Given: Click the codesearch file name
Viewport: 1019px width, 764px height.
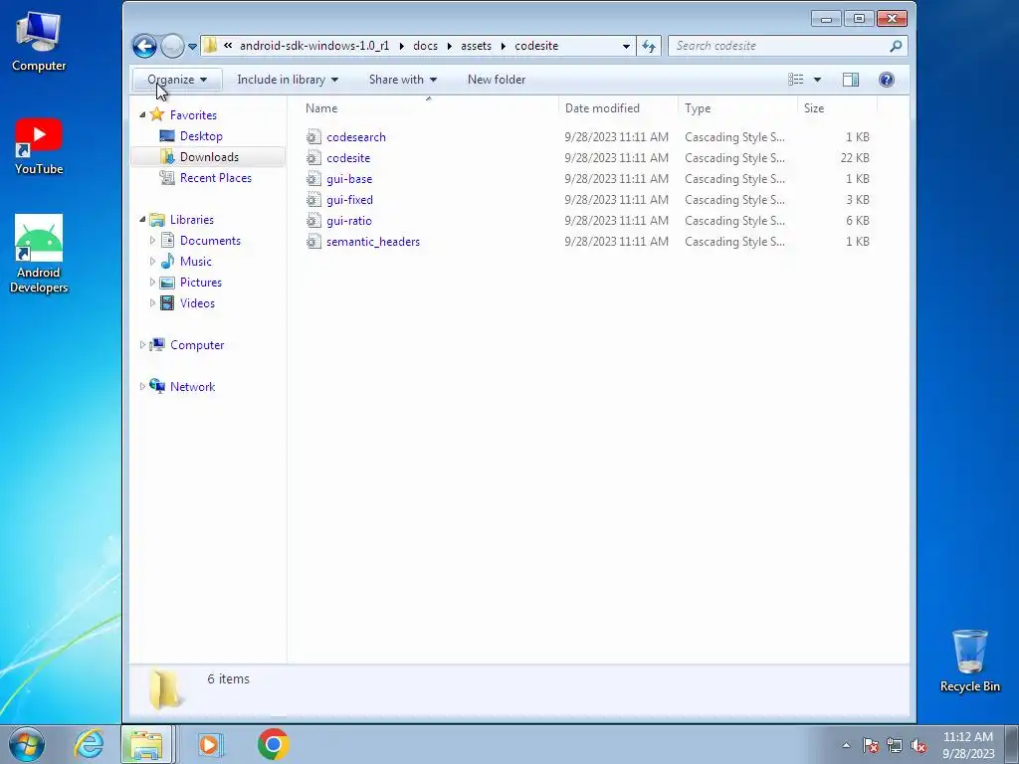Looking at the screenshot, I should [x=356, y=137].
